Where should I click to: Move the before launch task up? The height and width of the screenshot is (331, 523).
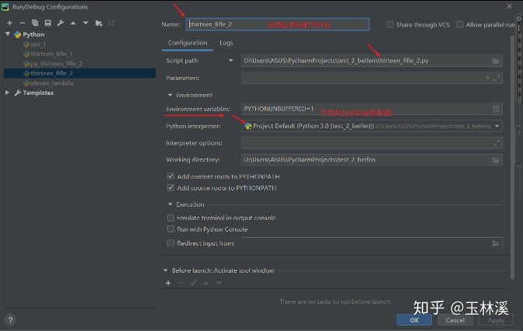coord(206,283)
